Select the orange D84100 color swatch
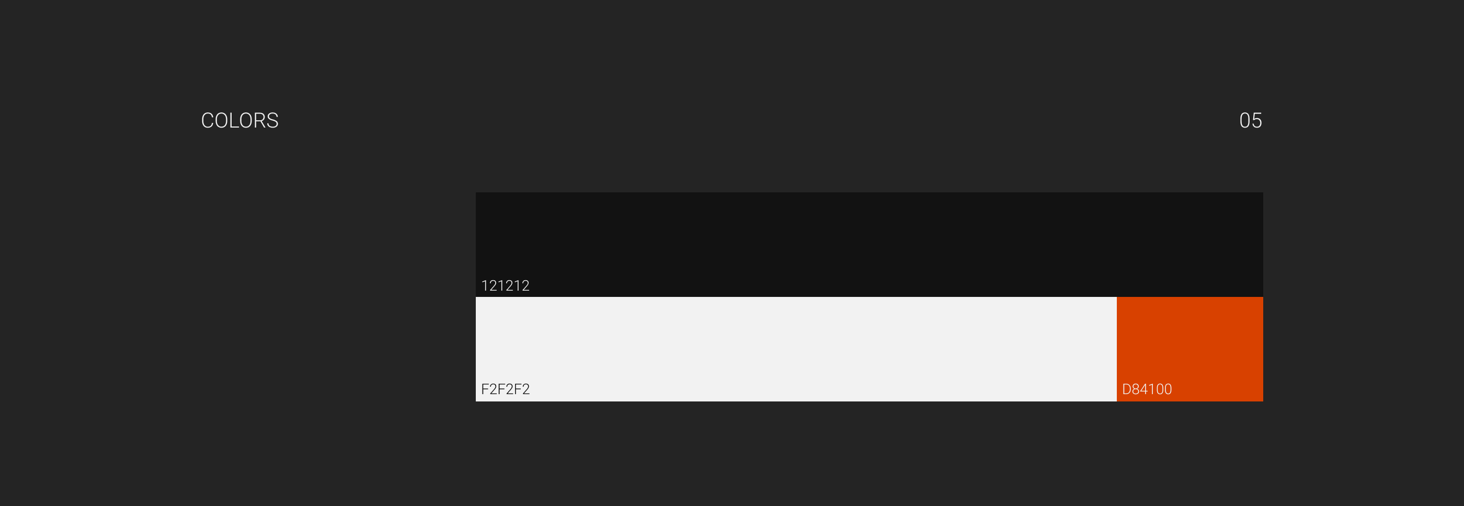Viewport: 1464px width, 506px height. point(1189,343)
